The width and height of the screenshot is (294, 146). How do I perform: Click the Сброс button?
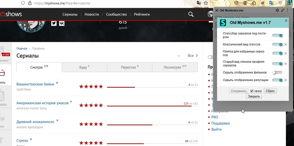pyautogui.click(x=270, y=91)
